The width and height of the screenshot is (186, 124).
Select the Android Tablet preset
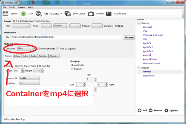pos(150,59)
